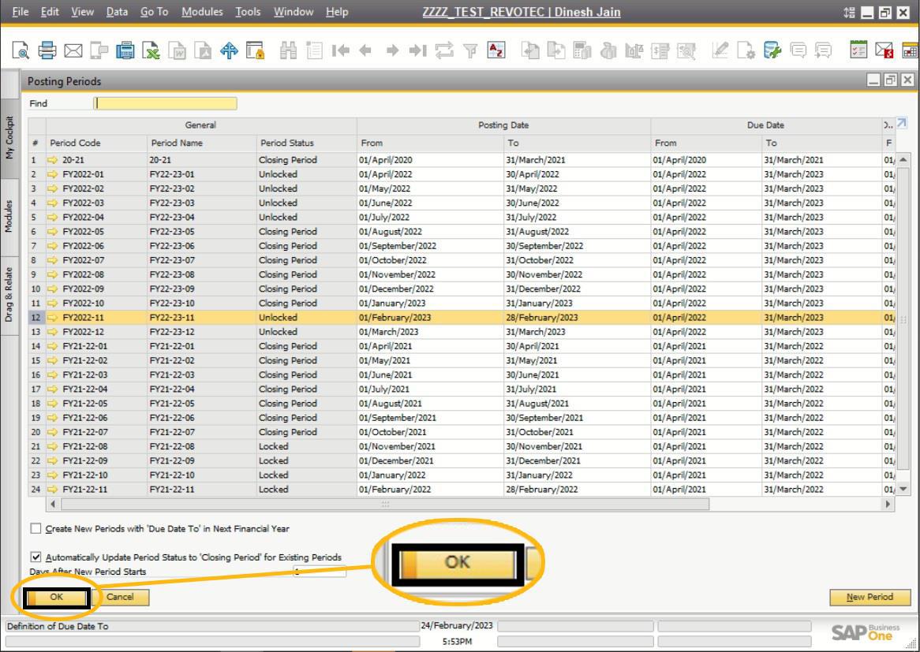
Task: Select row number 12 in table
Action: [x=36, y=317]
